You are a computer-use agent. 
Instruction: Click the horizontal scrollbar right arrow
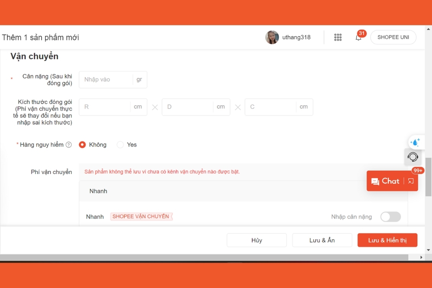coord(421,257)
